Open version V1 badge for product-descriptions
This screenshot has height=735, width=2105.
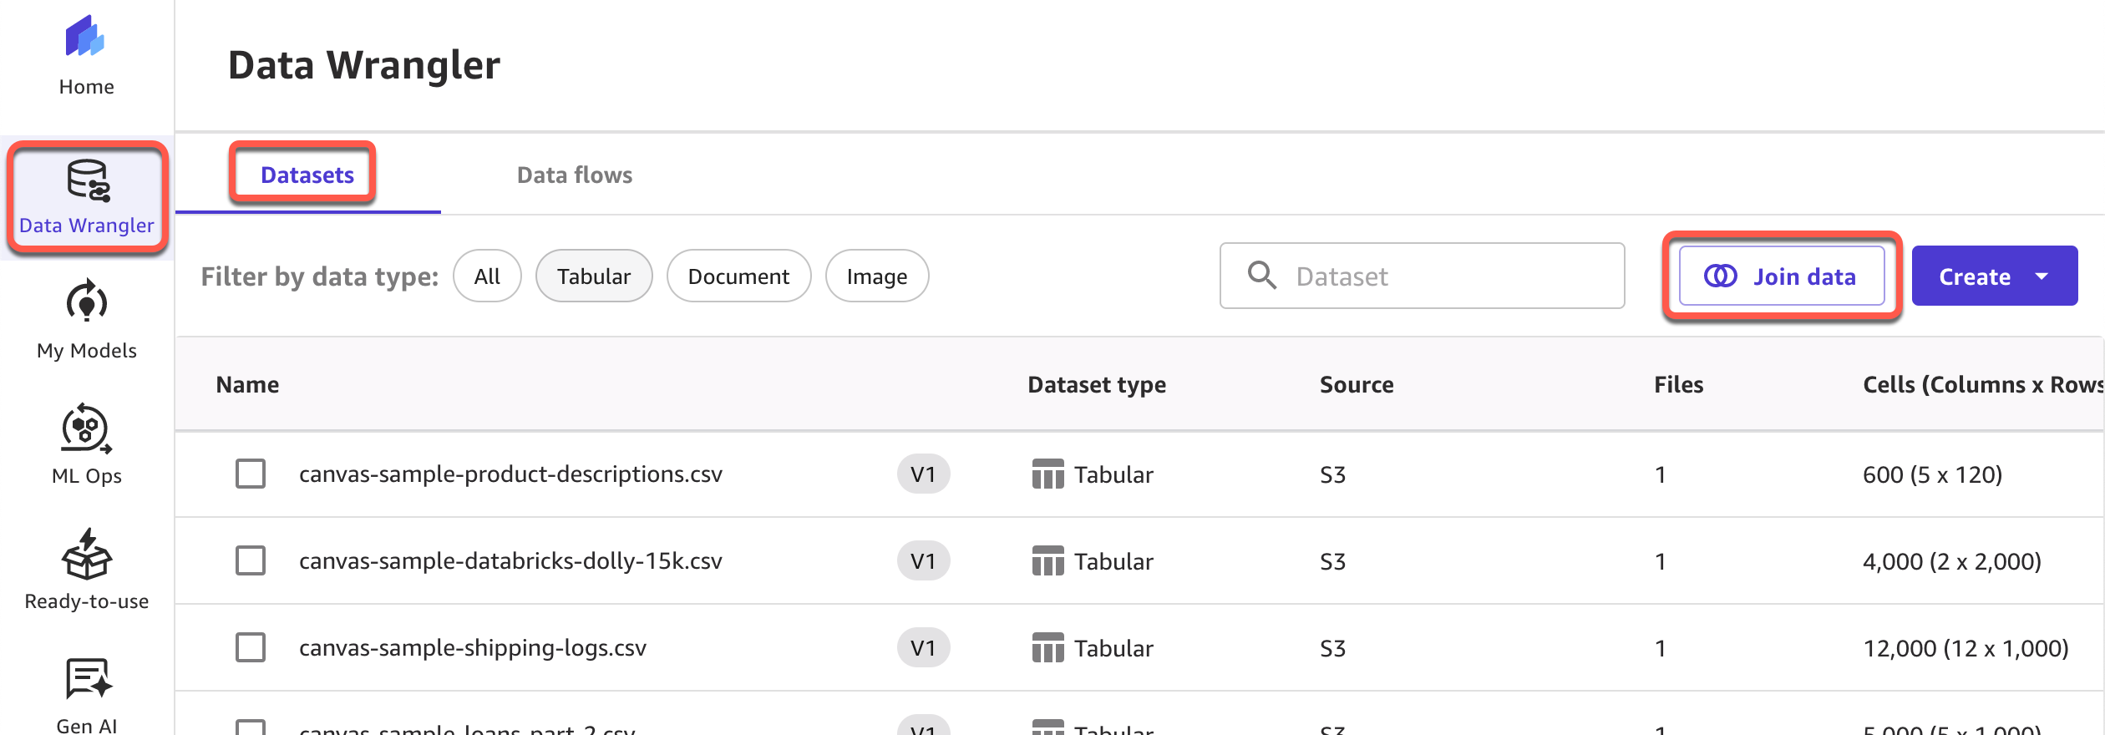[x=922, y=474]
